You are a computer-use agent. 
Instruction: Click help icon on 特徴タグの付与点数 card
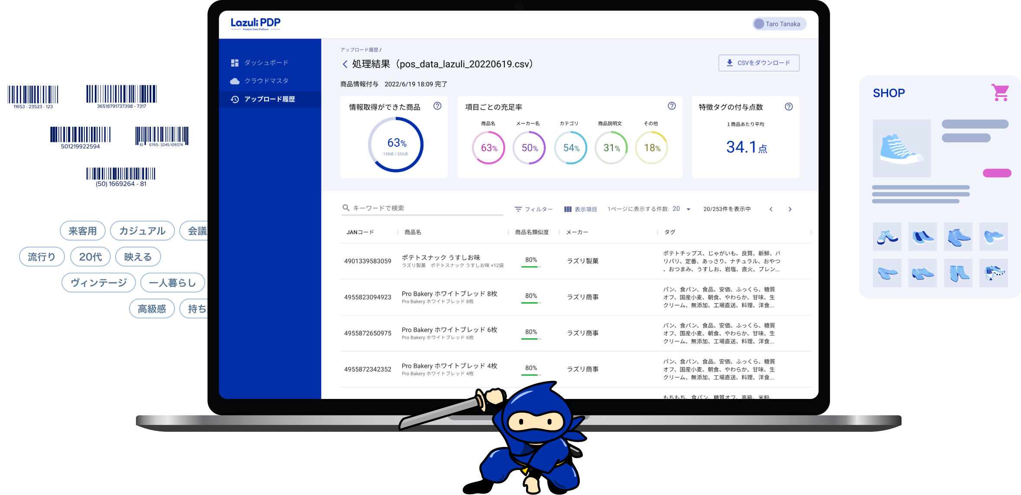(788, 106)
